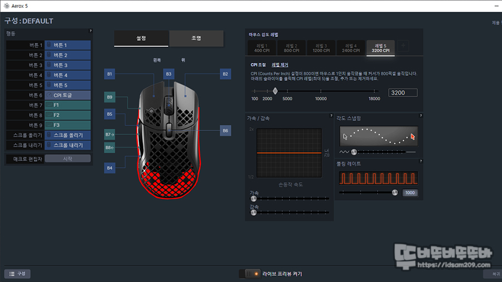This screenshot has width=502, height=282.
Task: Click the 시작 macro editor button
Action: point(67,159)
